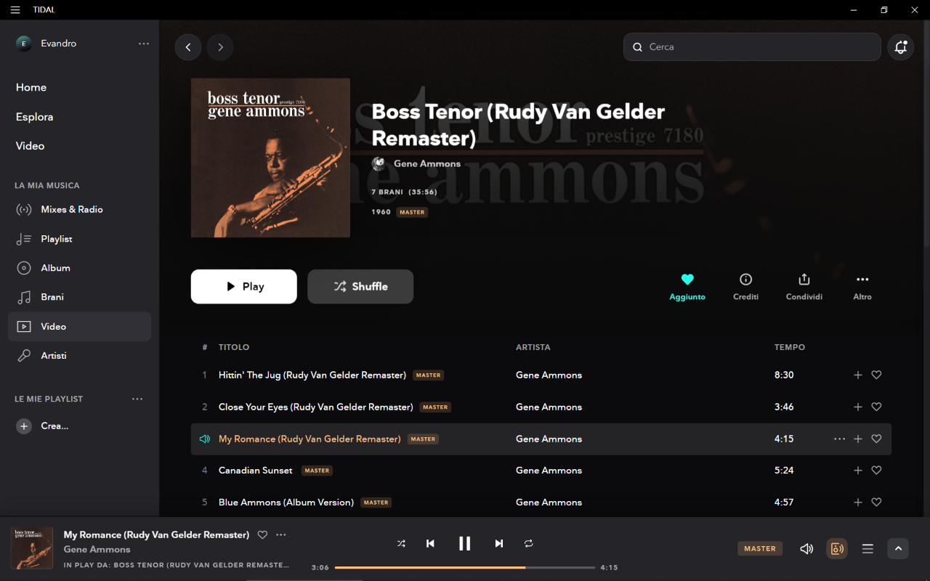Go to Mixes & Radio section
930x581 pixels.
(72, 209)
